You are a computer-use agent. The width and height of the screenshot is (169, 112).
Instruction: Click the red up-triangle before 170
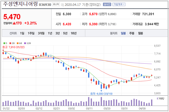pyautogui.click(x=14, y=23)
